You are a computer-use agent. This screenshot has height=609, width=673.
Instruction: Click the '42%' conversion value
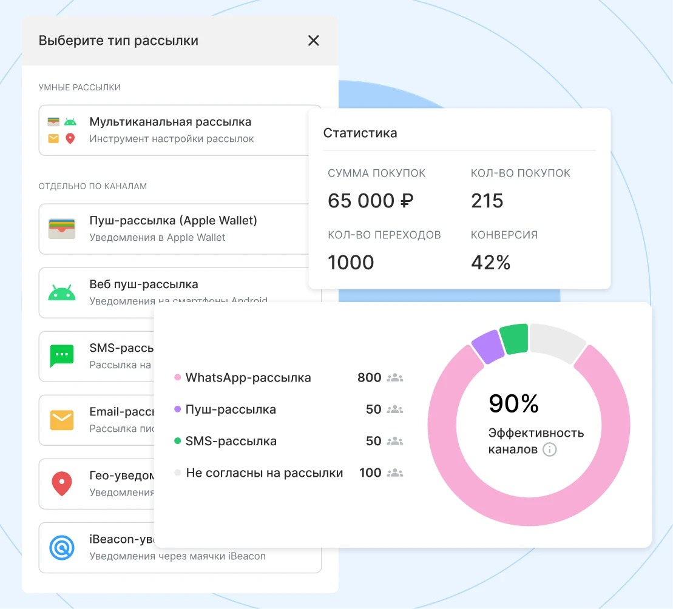[490, 263]
